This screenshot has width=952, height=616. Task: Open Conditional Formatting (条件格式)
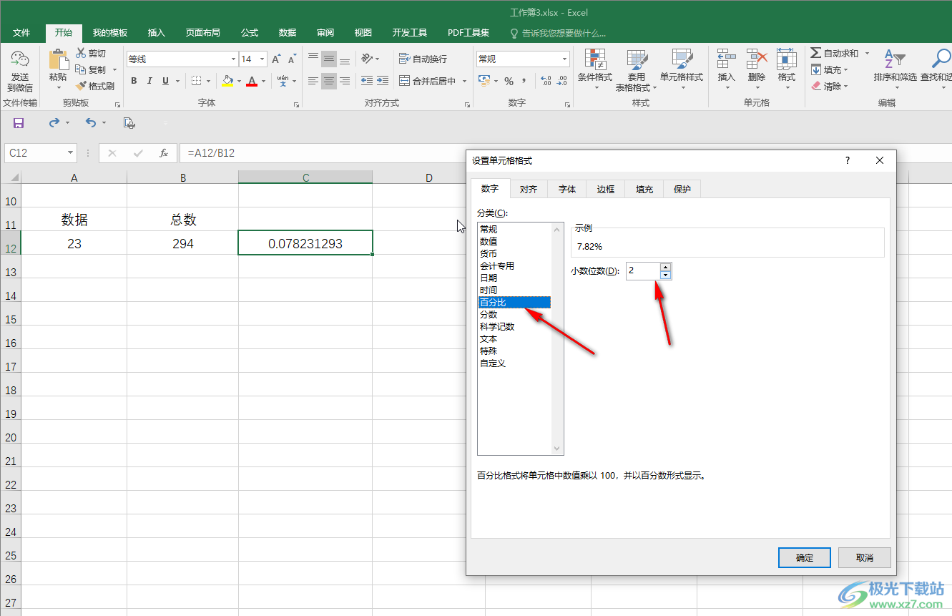(595, 70)
